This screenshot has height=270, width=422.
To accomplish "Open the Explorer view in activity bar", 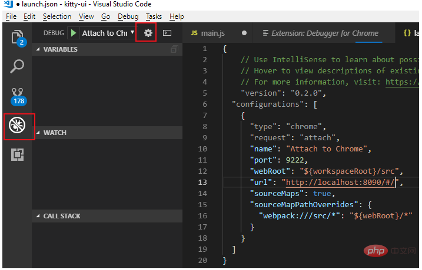I will coord(17,37).
